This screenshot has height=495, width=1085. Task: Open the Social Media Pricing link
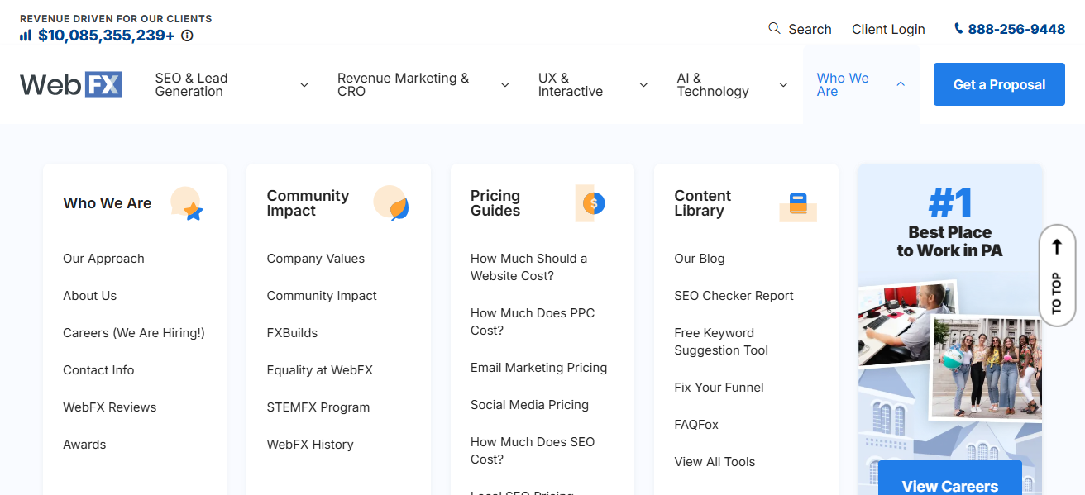click(529, 405)
